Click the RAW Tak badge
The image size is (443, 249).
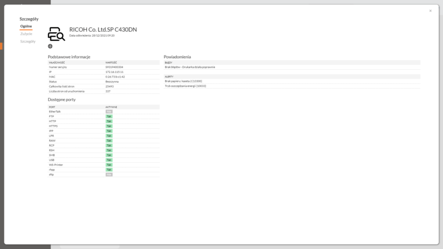coord(109,141)
